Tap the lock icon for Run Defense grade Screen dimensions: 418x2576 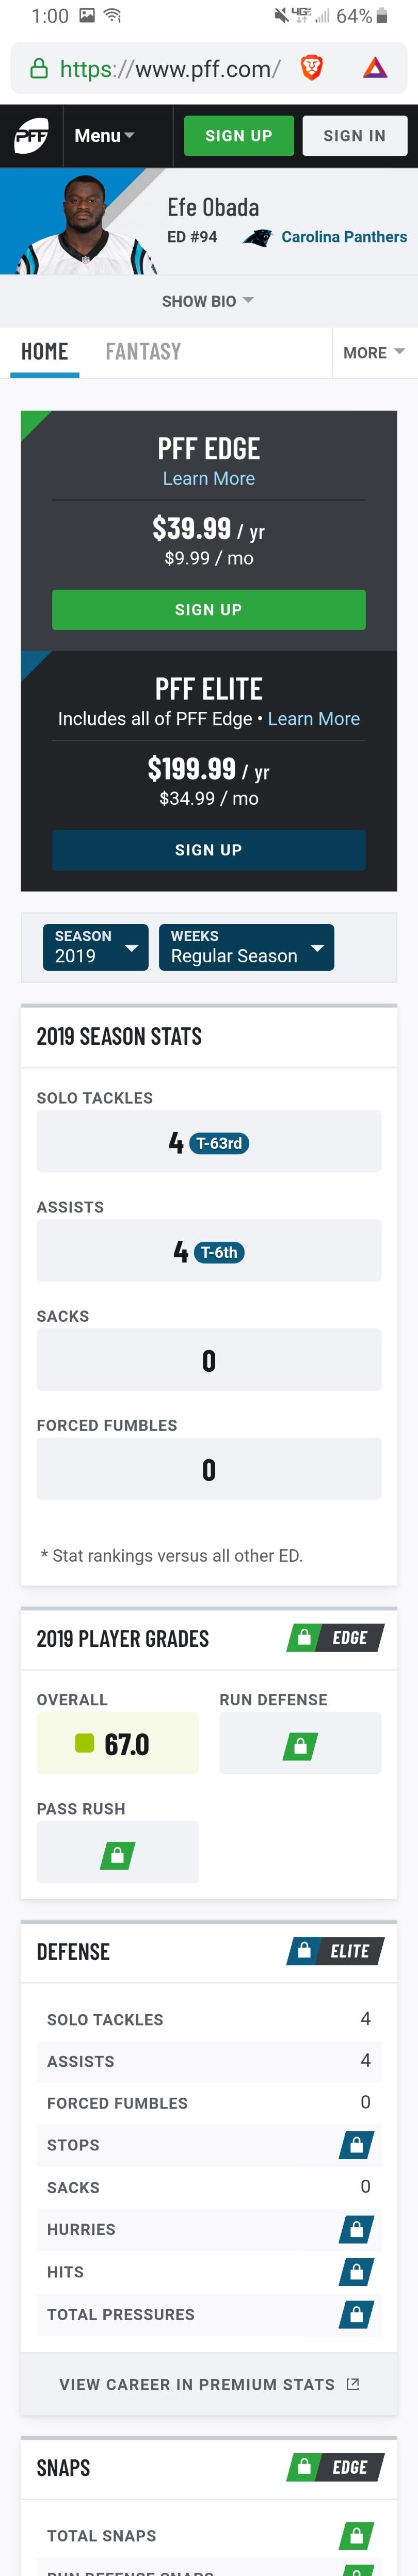(300, 1747)
